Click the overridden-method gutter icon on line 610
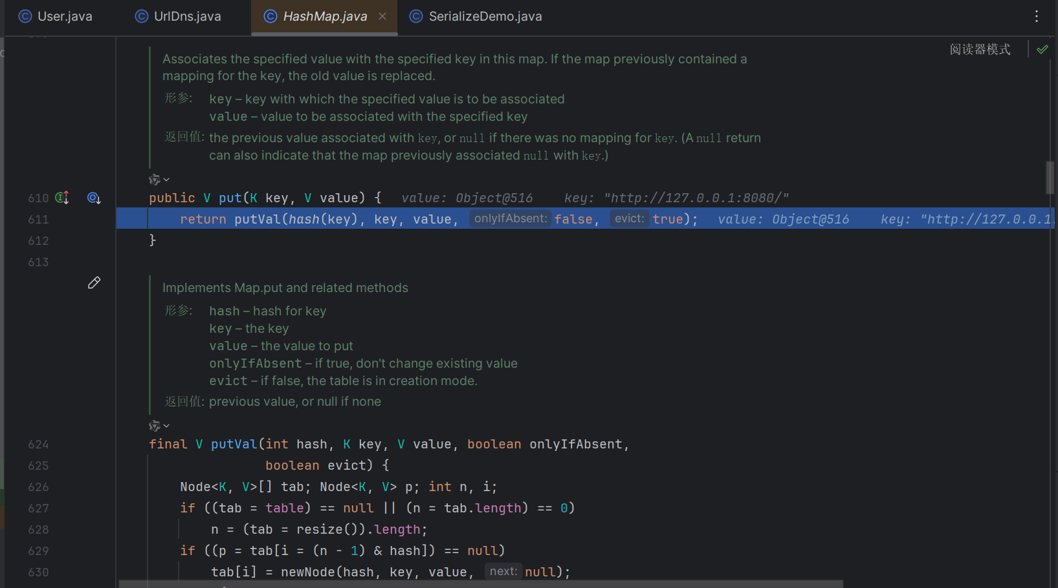The image size is (1058, 588). coord(94,198)
